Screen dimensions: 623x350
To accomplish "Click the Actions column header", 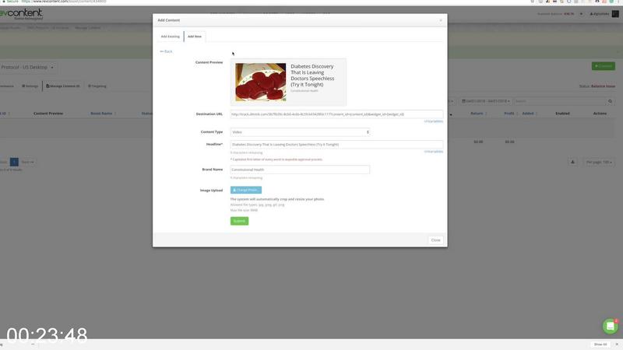I will [x=600, y=114].
